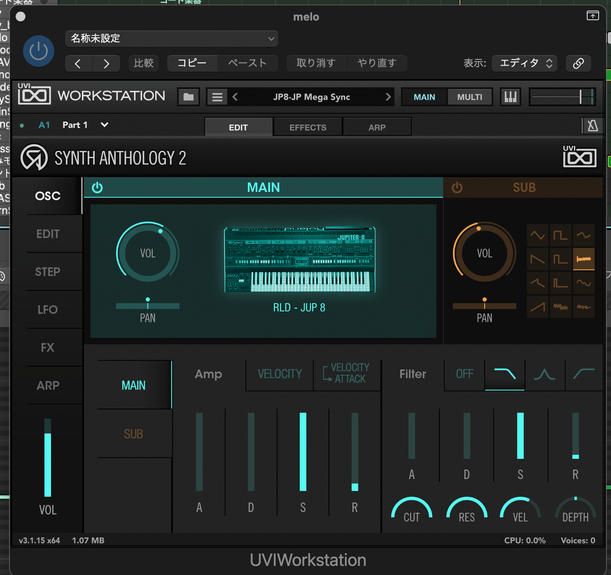611x575 pixels.
Task: Enable the VELOCITY ATTACK switch
Action: click(347, 374)
